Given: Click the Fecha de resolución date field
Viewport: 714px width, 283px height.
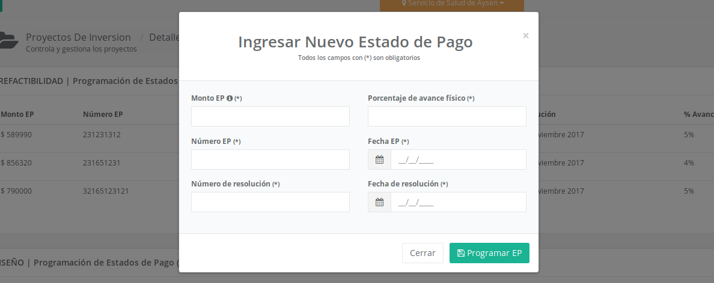Looking at the screenshot, I should [458, 202].
